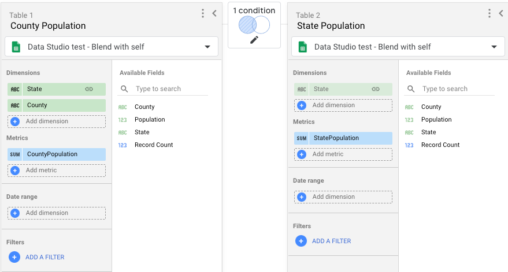The width and height of the screenshot is (508, 272).
Task: Click SUM icon on StatePopulation metric
Action: (302, 138)
